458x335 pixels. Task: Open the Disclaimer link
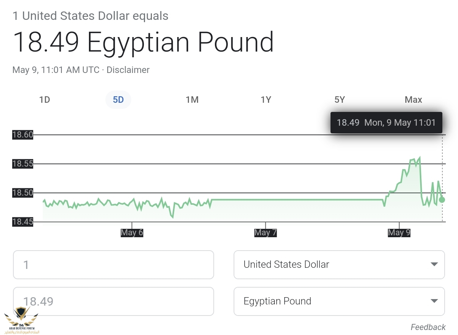point(128,70)
